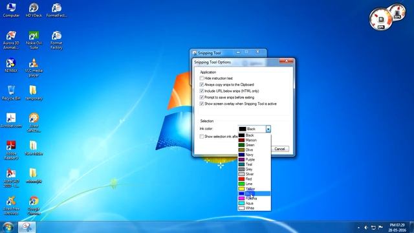
Task: Select White in the color list
Action: pyautogui.click(x=254, y=208)
